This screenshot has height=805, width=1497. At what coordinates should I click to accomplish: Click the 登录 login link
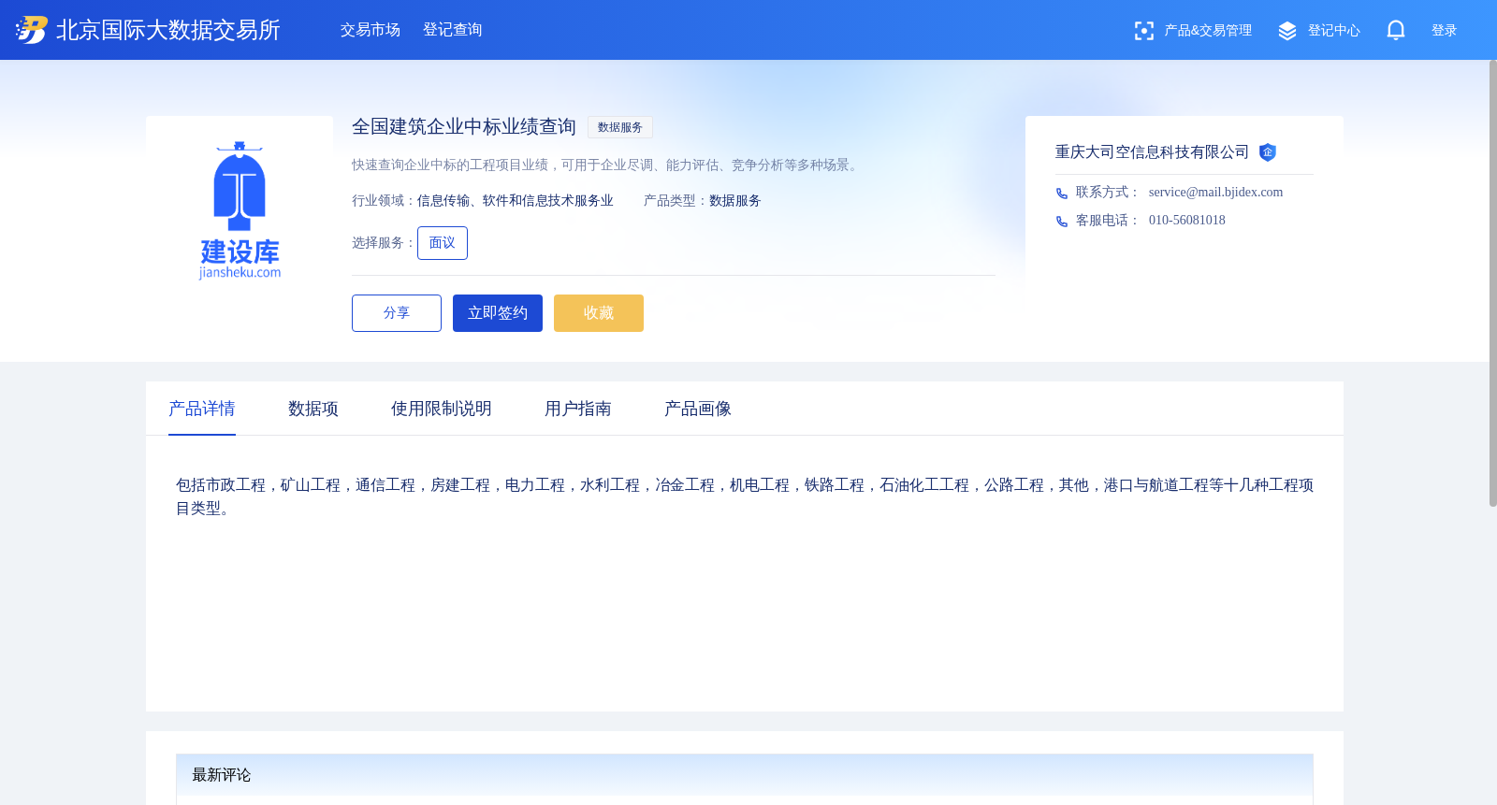pyautogui.click(x=1445, y=31)
